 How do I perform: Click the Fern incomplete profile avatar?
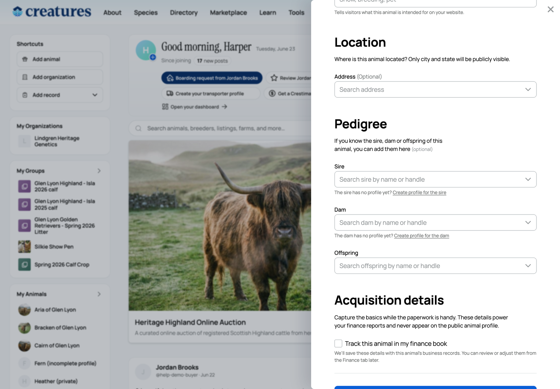(24, 363)
